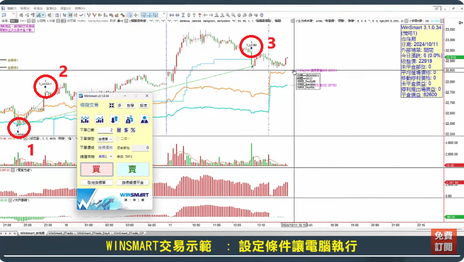The height and width of the screenshot is (262, 464).
Task: Click the up-down arrows icon in WinSmart
Action: point(115,119)
